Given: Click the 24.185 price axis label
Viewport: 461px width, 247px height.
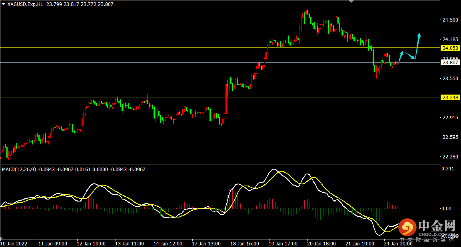Looking at the screenshot, I should (x=450, y=40).
